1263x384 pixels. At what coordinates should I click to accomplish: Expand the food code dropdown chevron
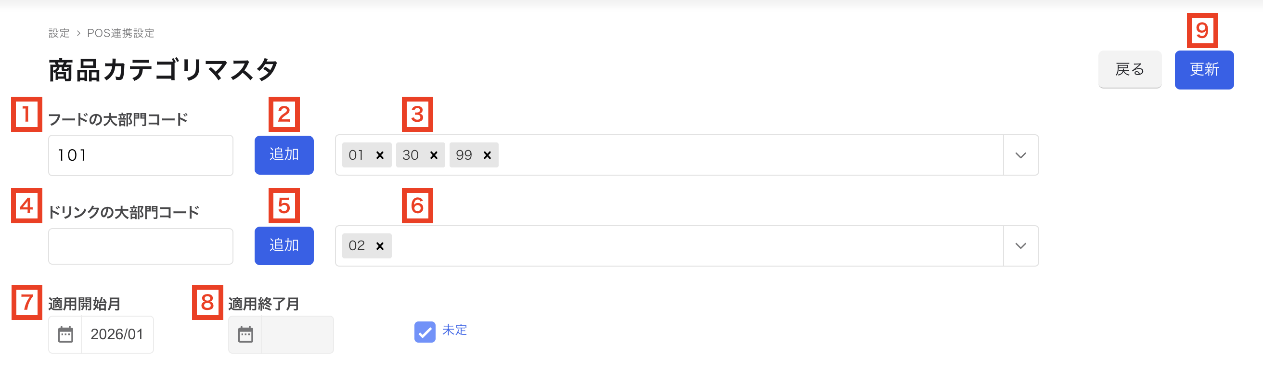[1020, 155]
